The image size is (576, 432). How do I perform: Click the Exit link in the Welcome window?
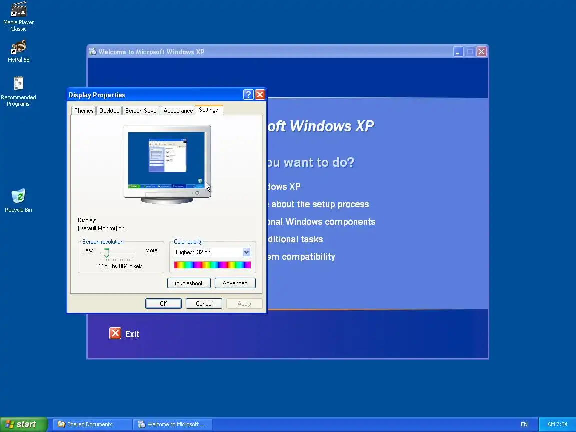click(x=132, y=334)
